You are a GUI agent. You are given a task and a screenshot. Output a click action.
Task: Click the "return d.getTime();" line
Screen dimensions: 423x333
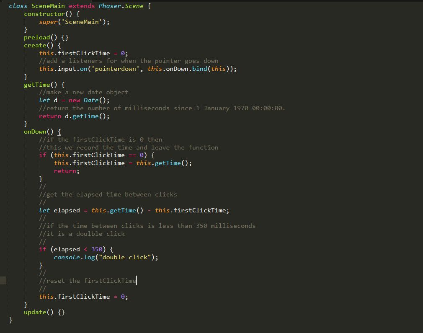click(74, 116)
